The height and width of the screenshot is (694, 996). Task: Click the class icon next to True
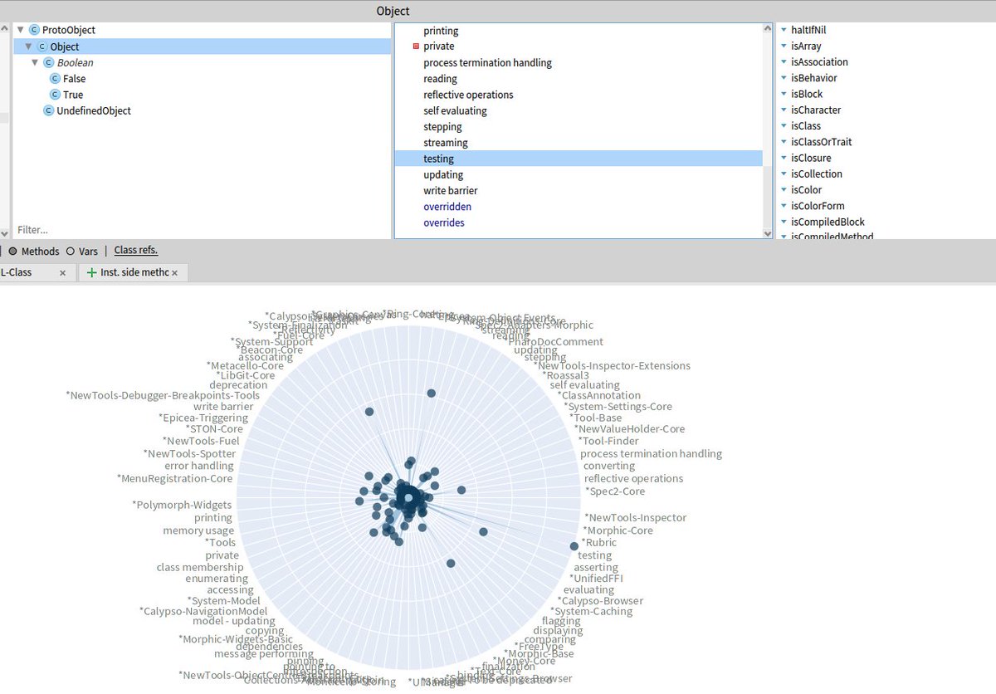(55, 95)
